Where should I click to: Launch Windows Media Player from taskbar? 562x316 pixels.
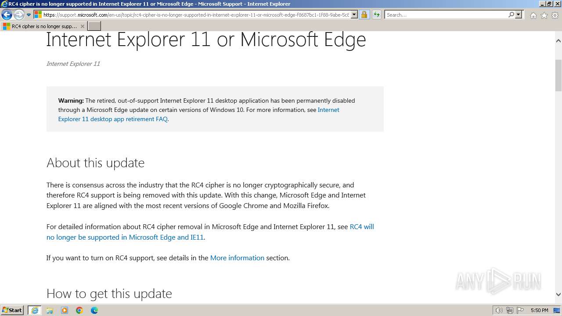(65, 310)
